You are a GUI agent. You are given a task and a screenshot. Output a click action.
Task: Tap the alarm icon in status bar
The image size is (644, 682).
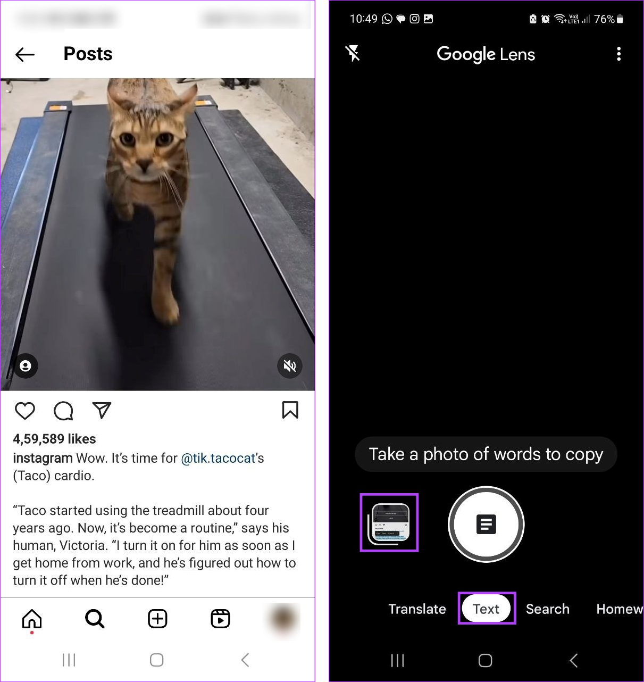point(546,19)
